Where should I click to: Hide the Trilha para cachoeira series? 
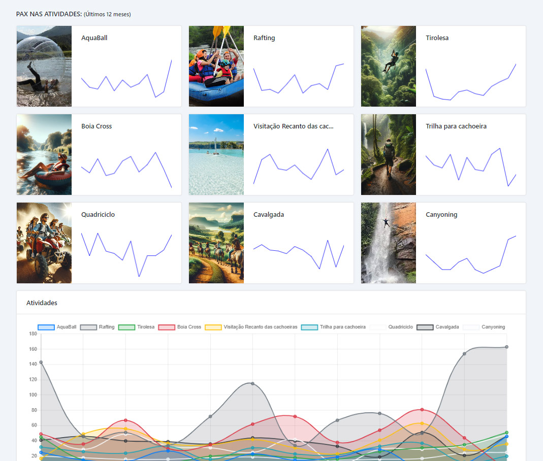click(x=342, y=327)
